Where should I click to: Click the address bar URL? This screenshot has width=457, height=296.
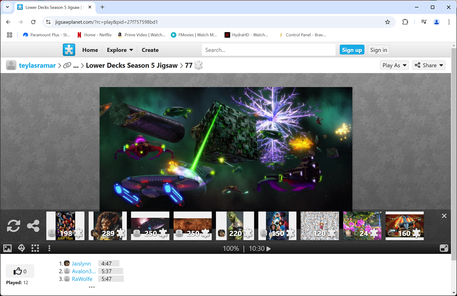point(106,22)
